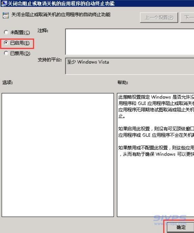This screenshot has height=233, width=194.
Task: Click the 上一个设置(P) button
Action: tap(159, 18)
